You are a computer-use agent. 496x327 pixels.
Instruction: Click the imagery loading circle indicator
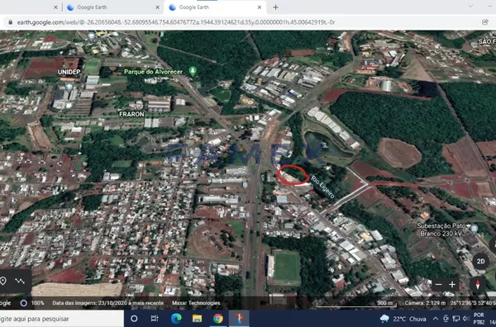tap(23, 303)
